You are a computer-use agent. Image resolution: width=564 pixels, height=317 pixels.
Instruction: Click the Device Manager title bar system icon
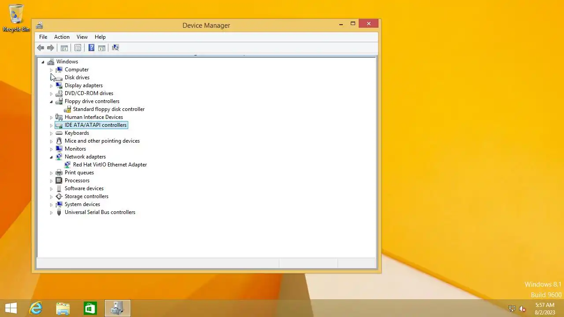tap(39, 26)
